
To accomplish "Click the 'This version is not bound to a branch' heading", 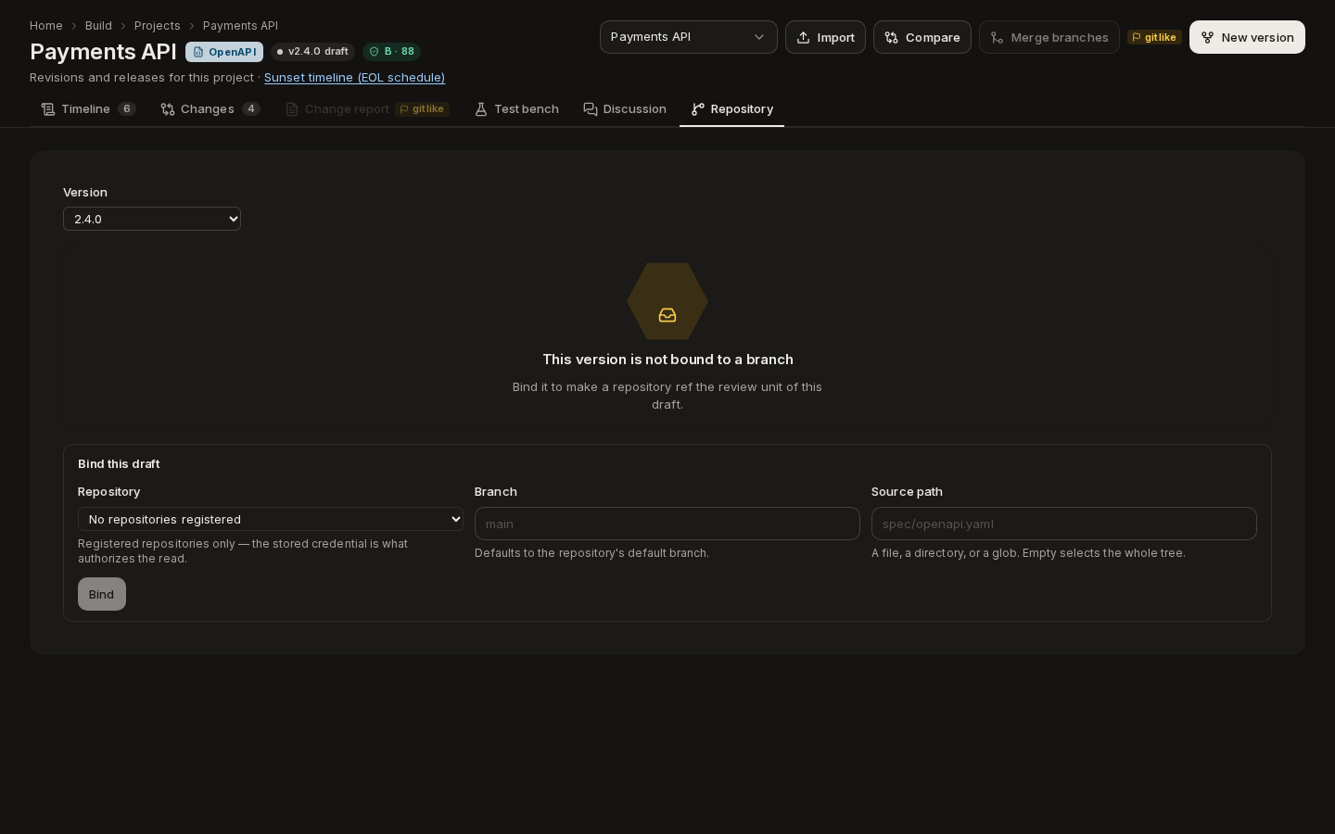I will click(x=667, y=360).
